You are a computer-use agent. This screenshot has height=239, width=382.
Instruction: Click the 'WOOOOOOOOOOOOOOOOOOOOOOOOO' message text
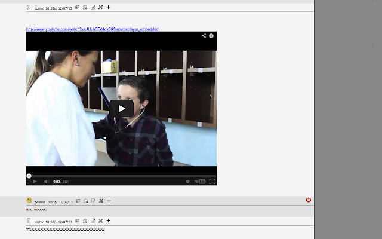(x=65, y=229)
